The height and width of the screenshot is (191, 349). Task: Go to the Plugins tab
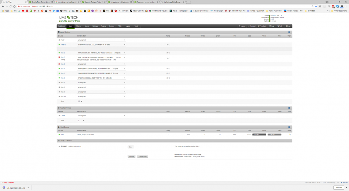(x=103, y=26)
